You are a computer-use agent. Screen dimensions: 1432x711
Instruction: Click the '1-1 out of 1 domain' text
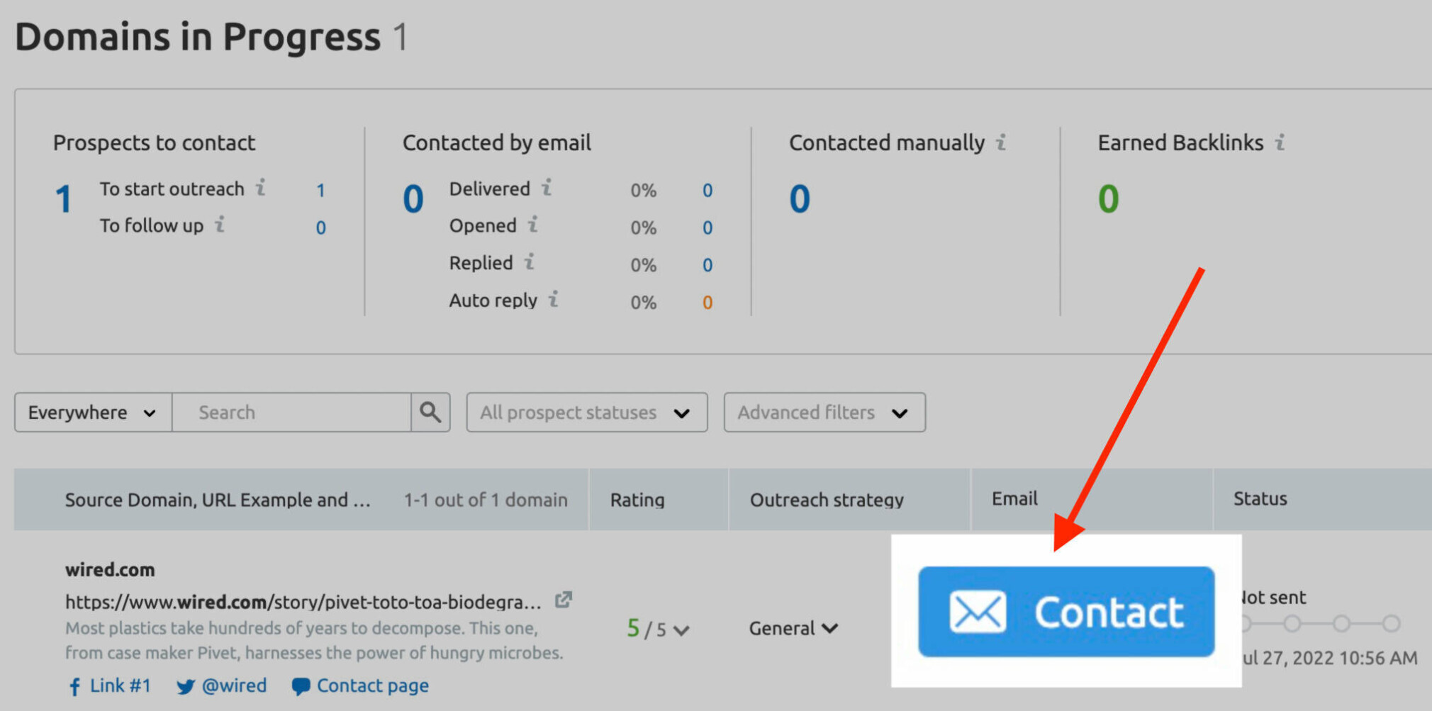coord(486,500)
